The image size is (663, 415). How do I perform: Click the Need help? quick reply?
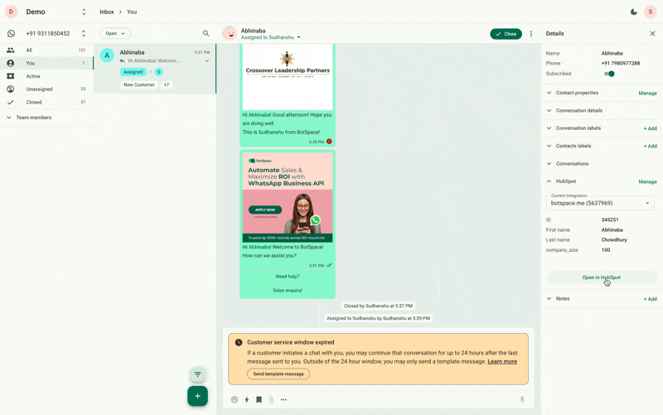pyautogui.click(x=288, y=277)
